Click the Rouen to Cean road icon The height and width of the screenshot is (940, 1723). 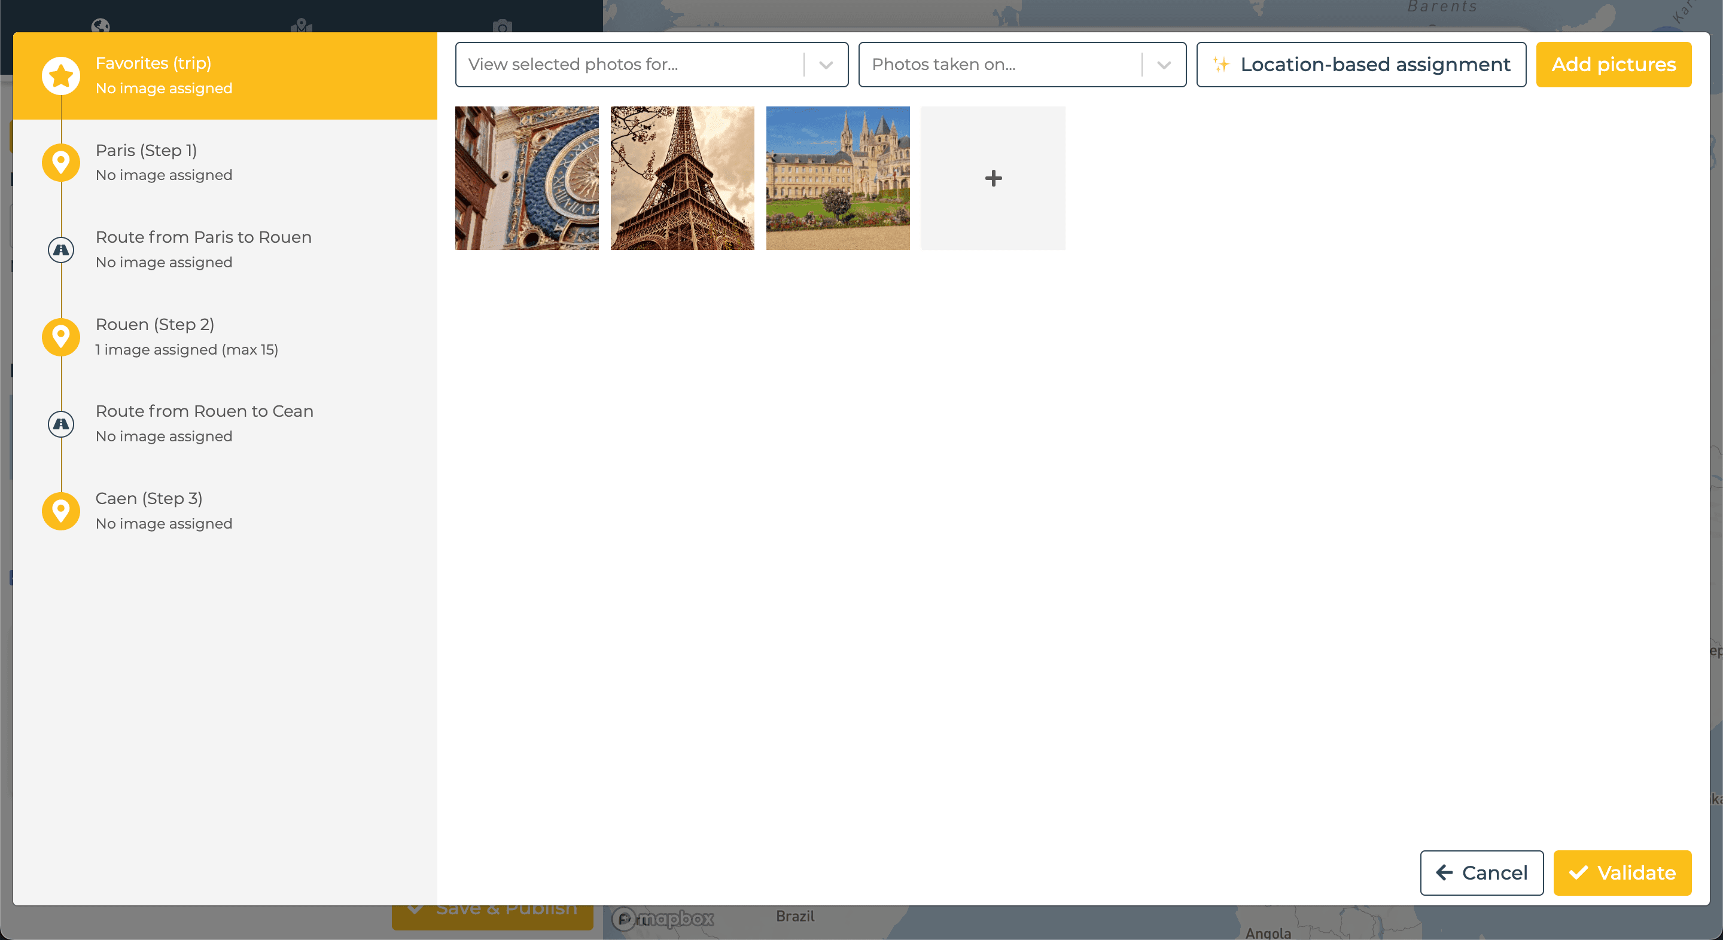coord(61,424)
